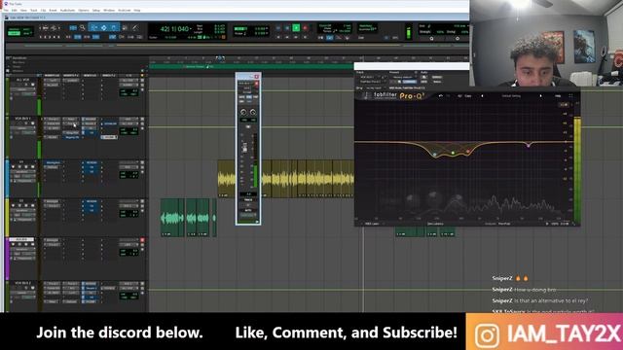Toggle the plug-in Safe button

click(424, 82)
